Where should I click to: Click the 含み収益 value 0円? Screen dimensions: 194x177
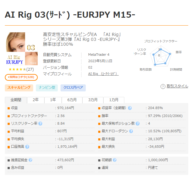coord(60,168)
